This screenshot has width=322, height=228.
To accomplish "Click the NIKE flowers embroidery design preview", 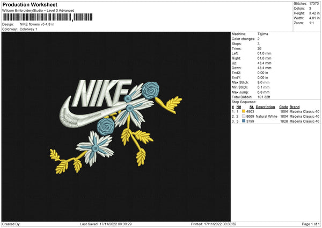I will tap(116, 126).
